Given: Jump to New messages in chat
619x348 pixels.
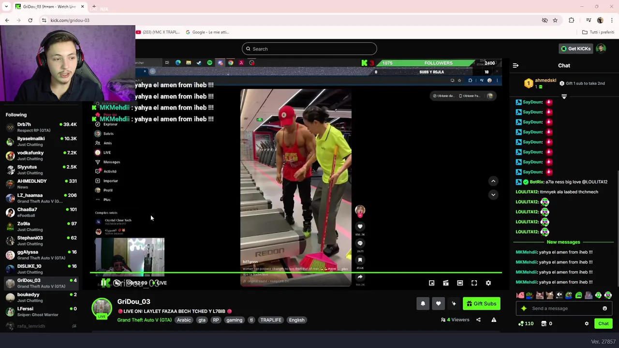Looking at the screenshot, I should pyautogui.click(x=563, y=242).
